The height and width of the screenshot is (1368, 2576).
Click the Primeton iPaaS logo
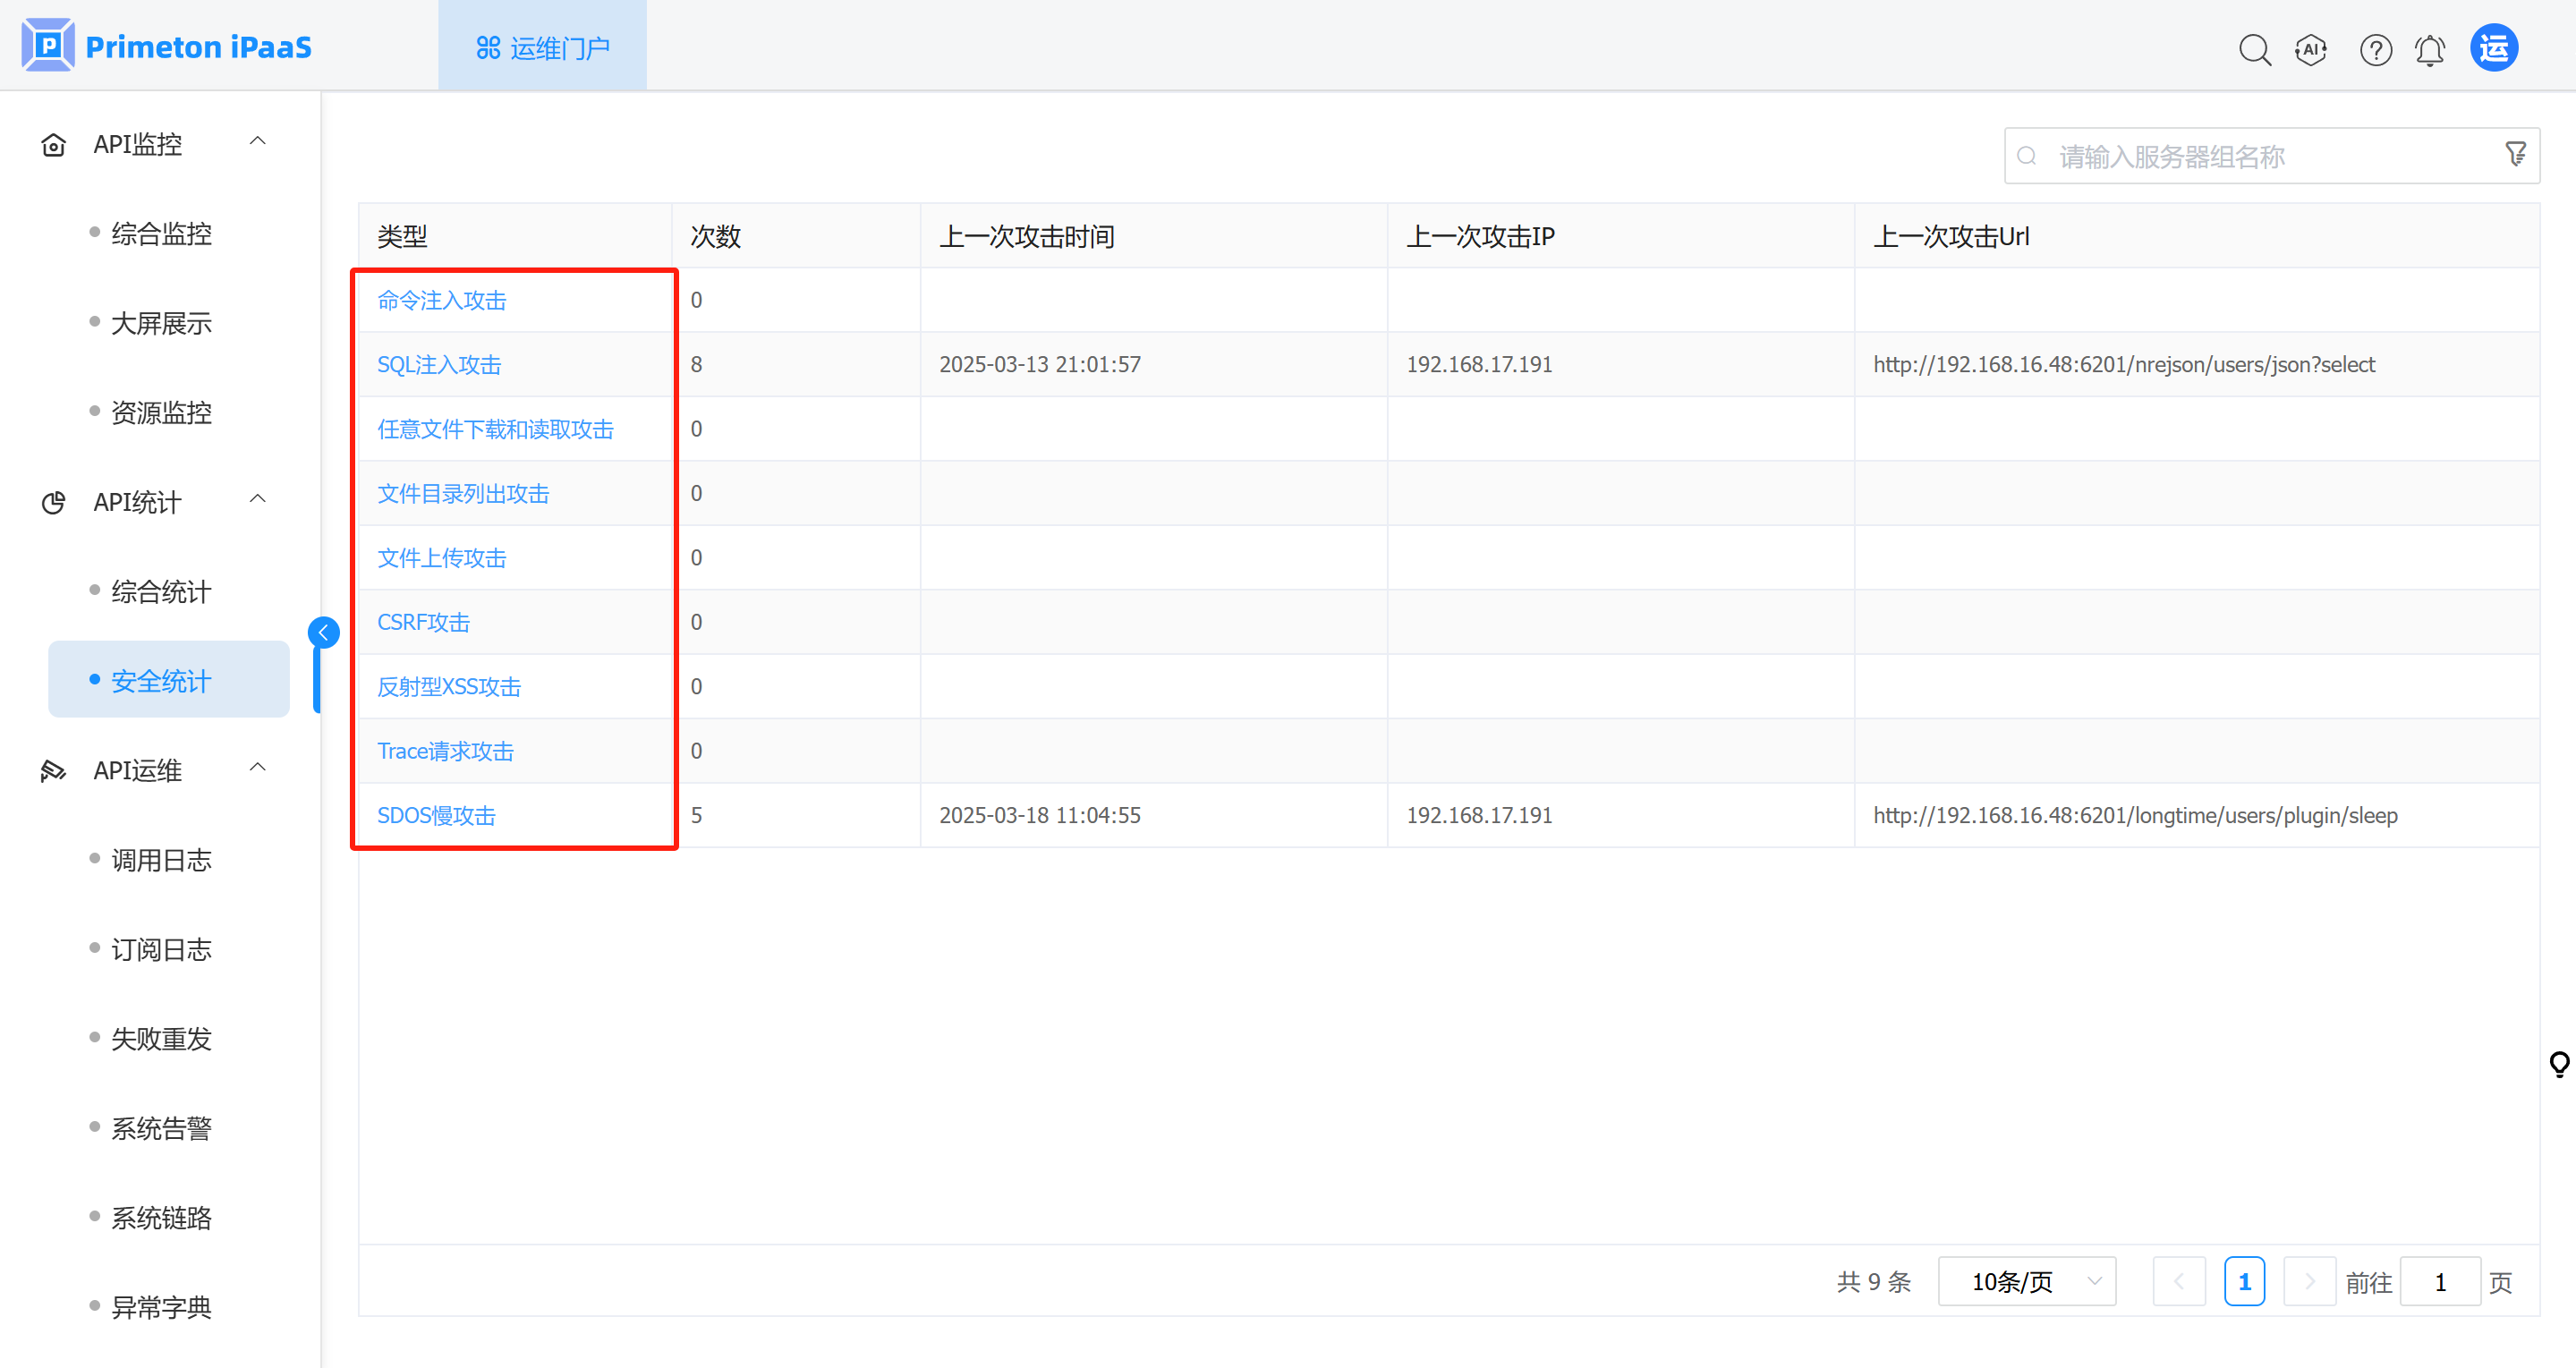[x=167, y=46]
